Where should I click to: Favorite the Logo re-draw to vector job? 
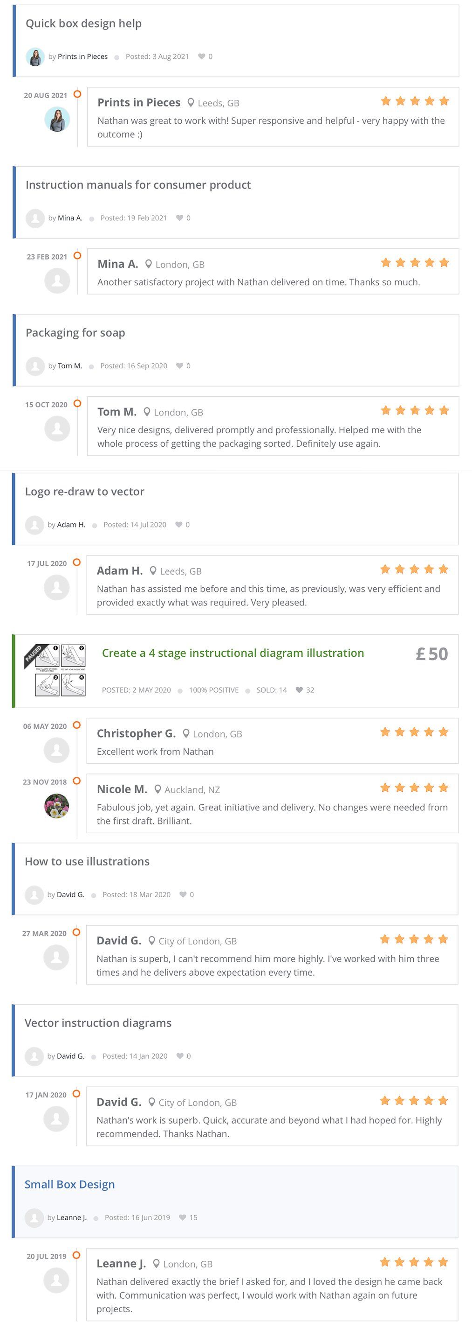178,525
